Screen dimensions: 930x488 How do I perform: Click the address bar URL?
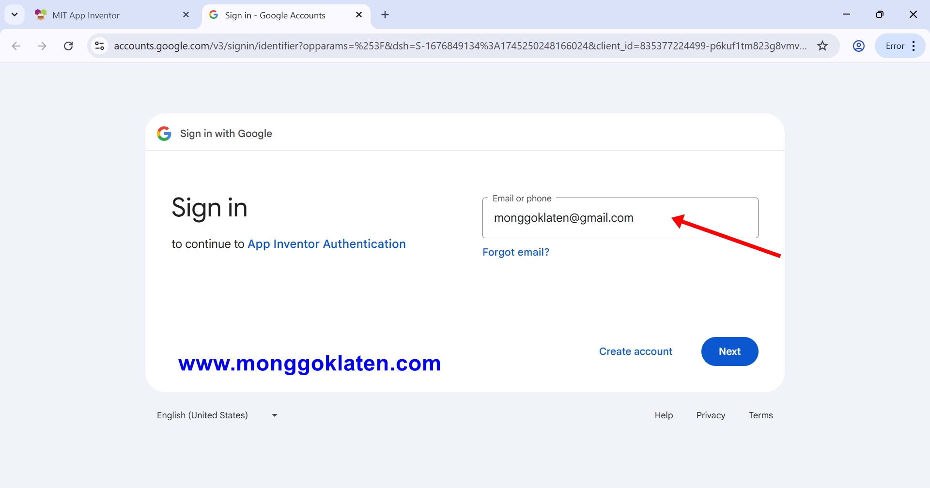(x=460, y=46)
